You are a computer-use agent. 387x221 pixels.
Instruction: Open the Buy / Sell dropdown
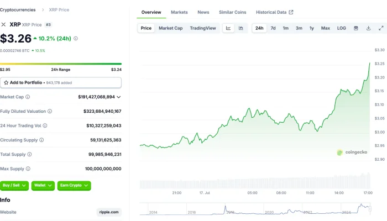coord(15,186)
